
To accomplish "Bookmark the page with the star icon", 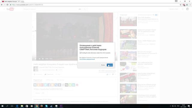I will click(x=180, y=5).
